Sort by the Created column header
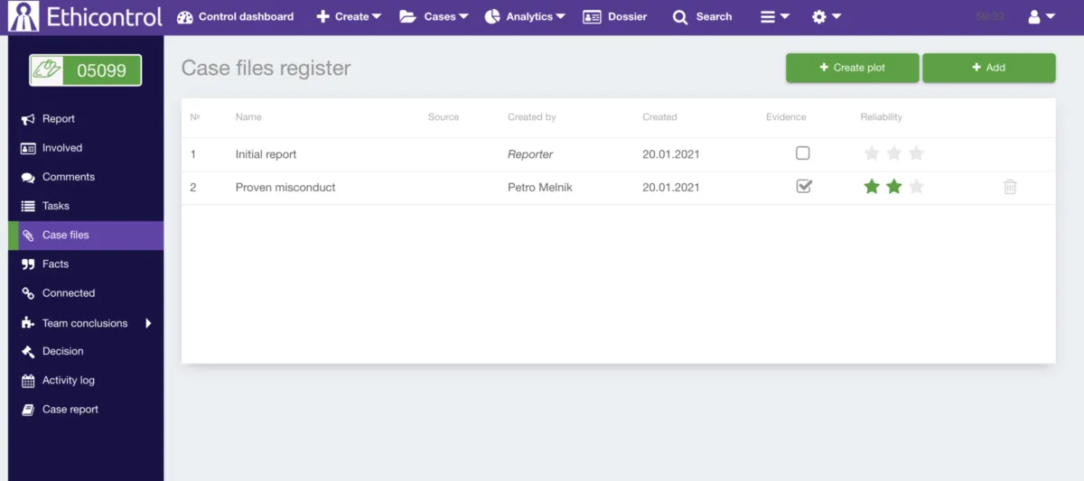Screen dimensions: 1084x481 coord(659,117)
